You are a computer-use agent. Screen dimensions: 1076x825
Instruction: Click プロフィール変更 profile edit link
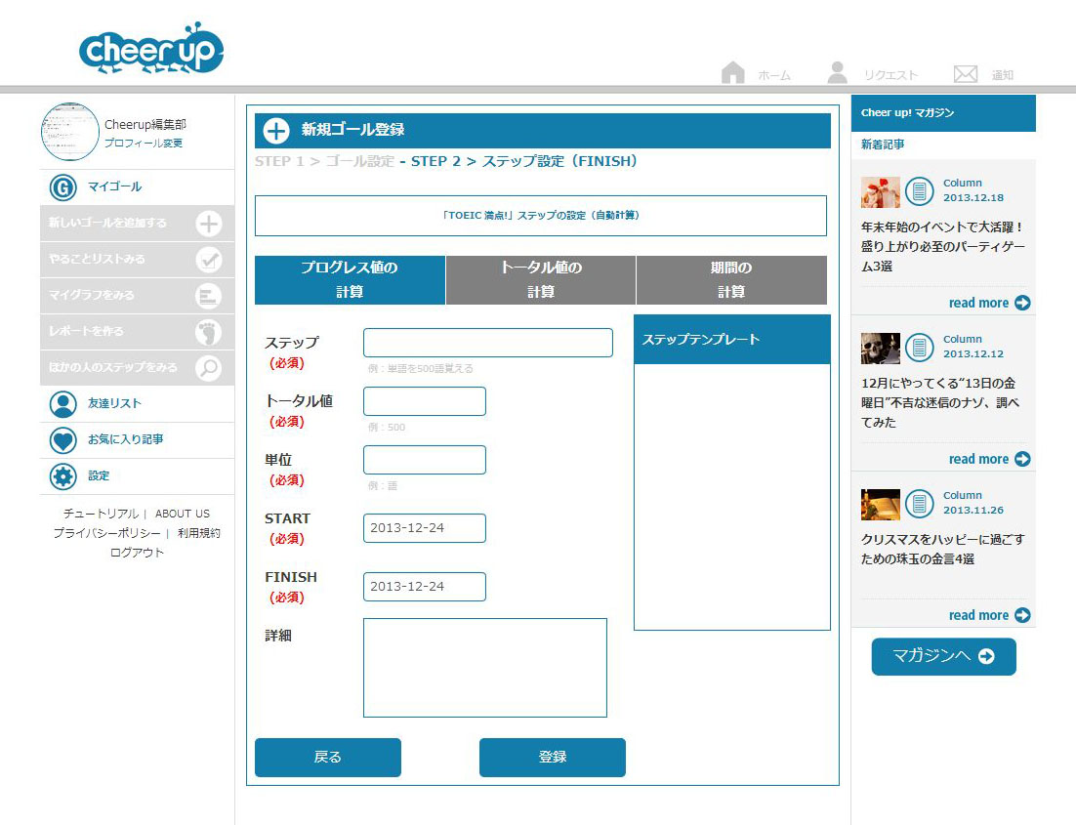[x=144, y=144]
